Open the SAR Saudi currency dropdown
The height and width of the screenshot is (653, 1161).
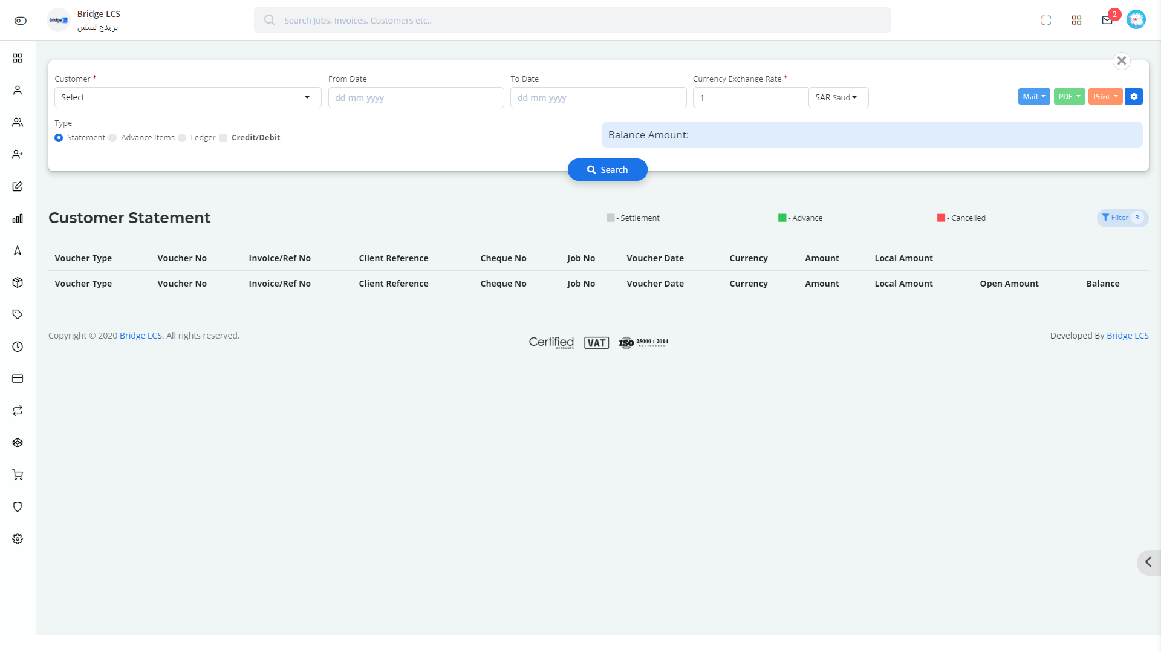coord(835,97)
